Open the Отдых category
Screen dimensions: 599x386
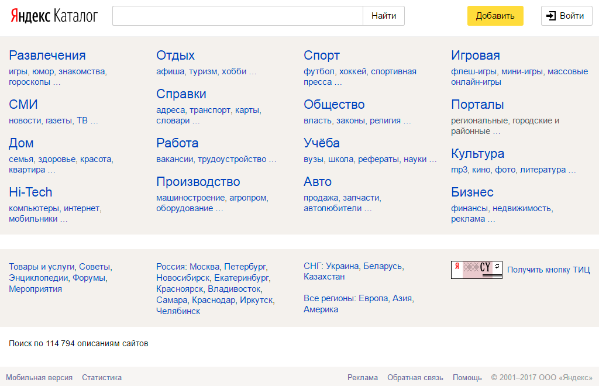pos(175,56)
